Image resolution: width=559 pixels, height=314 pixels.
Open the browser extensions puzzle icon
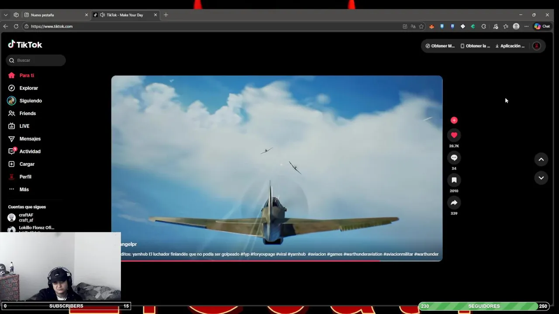(483, 26)
